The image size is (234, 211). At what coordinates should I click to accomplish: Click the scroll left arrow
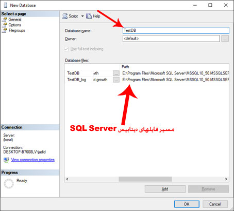67,179
